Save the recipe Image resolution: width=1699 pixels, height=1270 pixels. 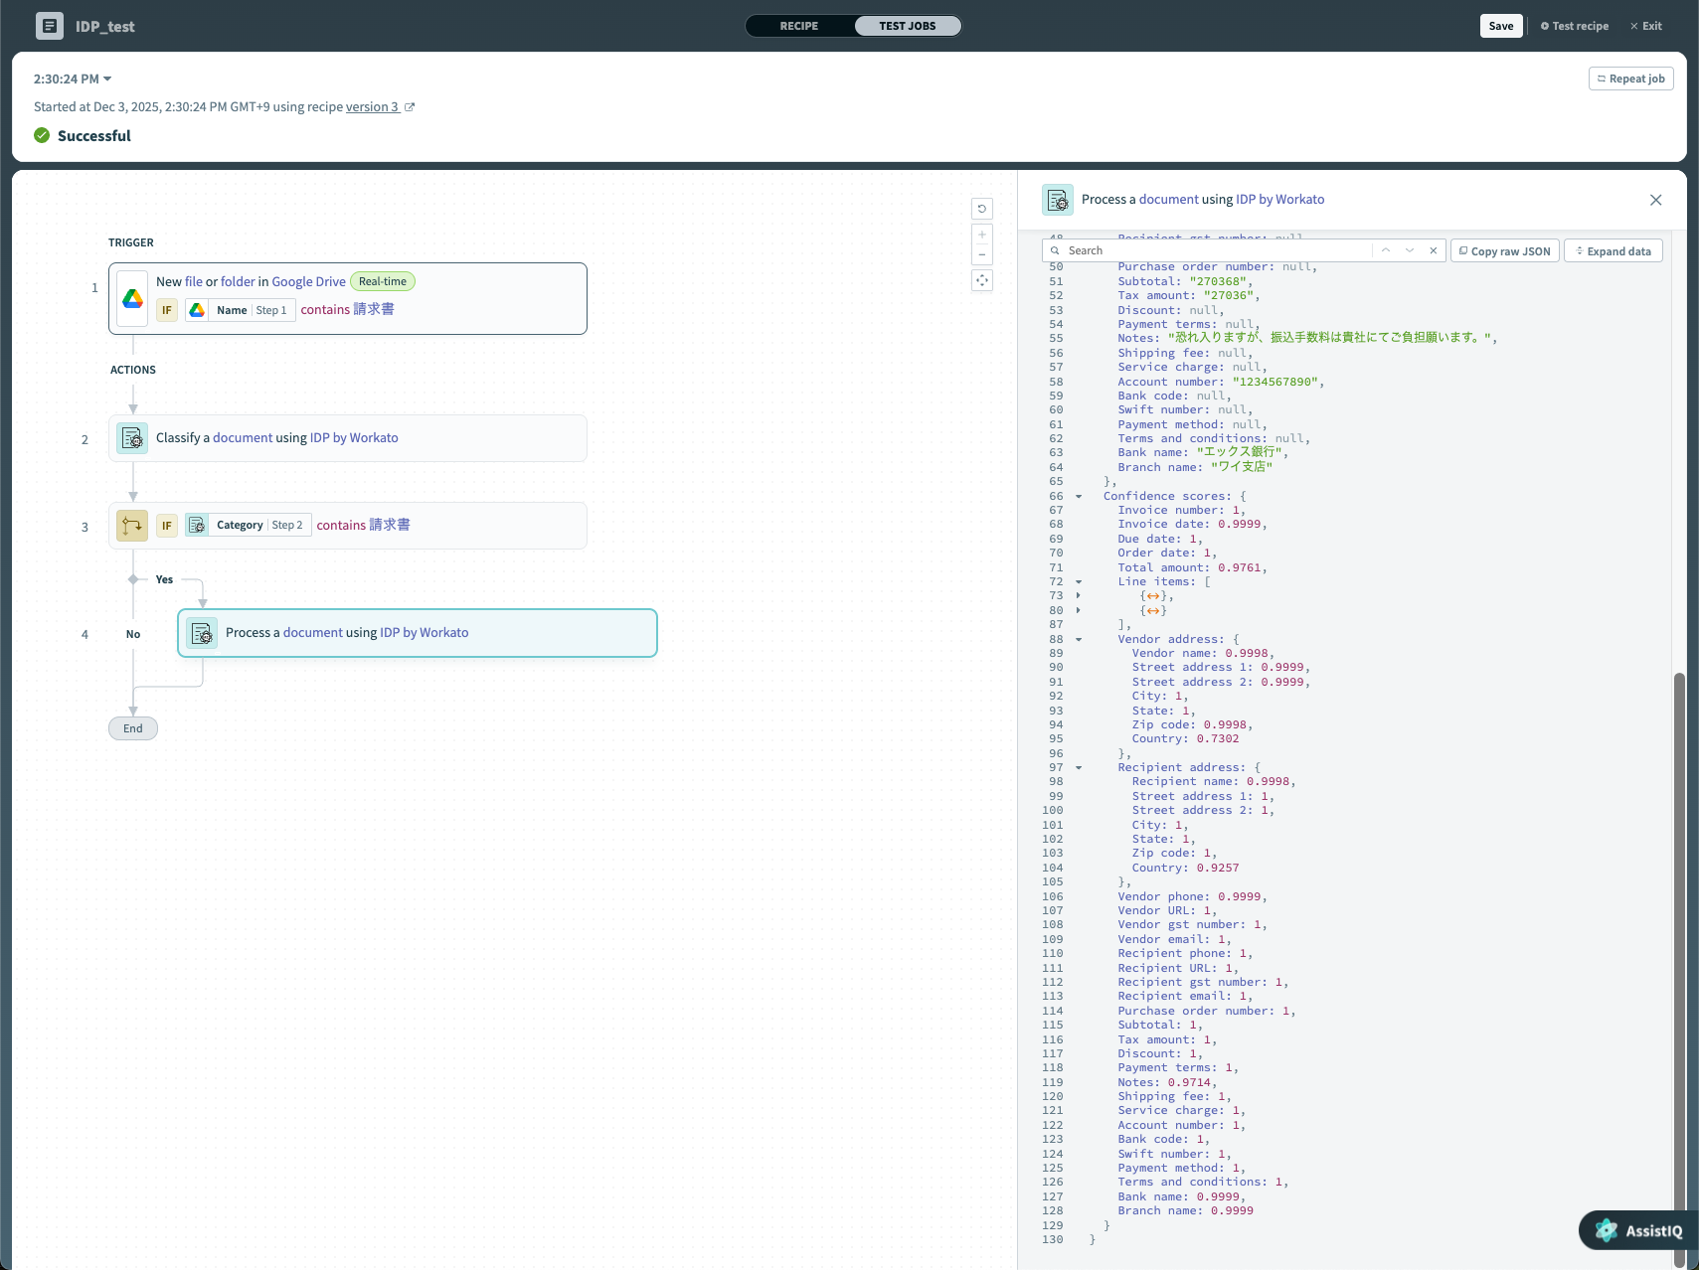point(1501,26)
